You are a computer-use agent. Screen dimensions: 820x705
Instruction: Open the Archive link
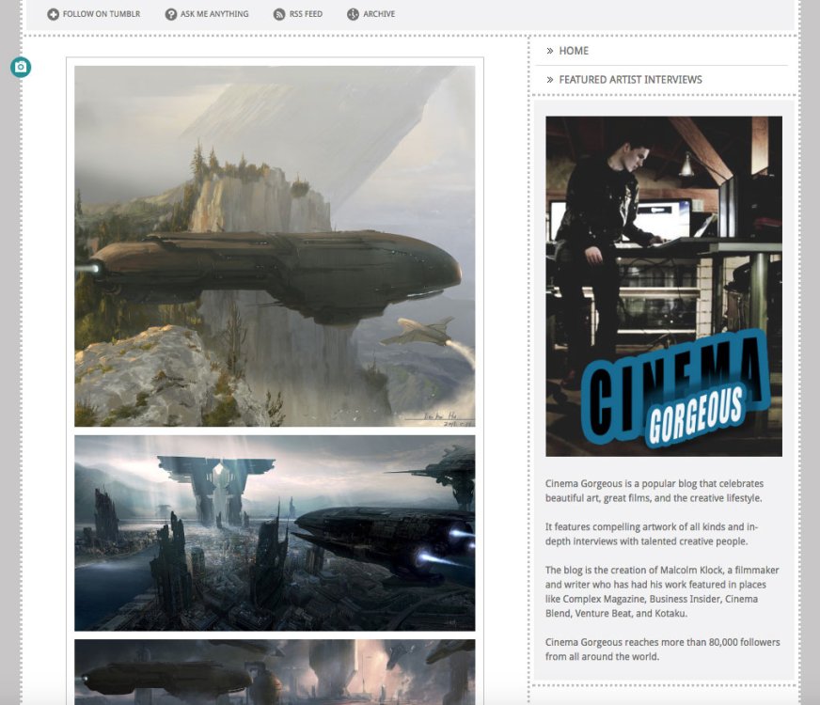(x=379, y=14)
